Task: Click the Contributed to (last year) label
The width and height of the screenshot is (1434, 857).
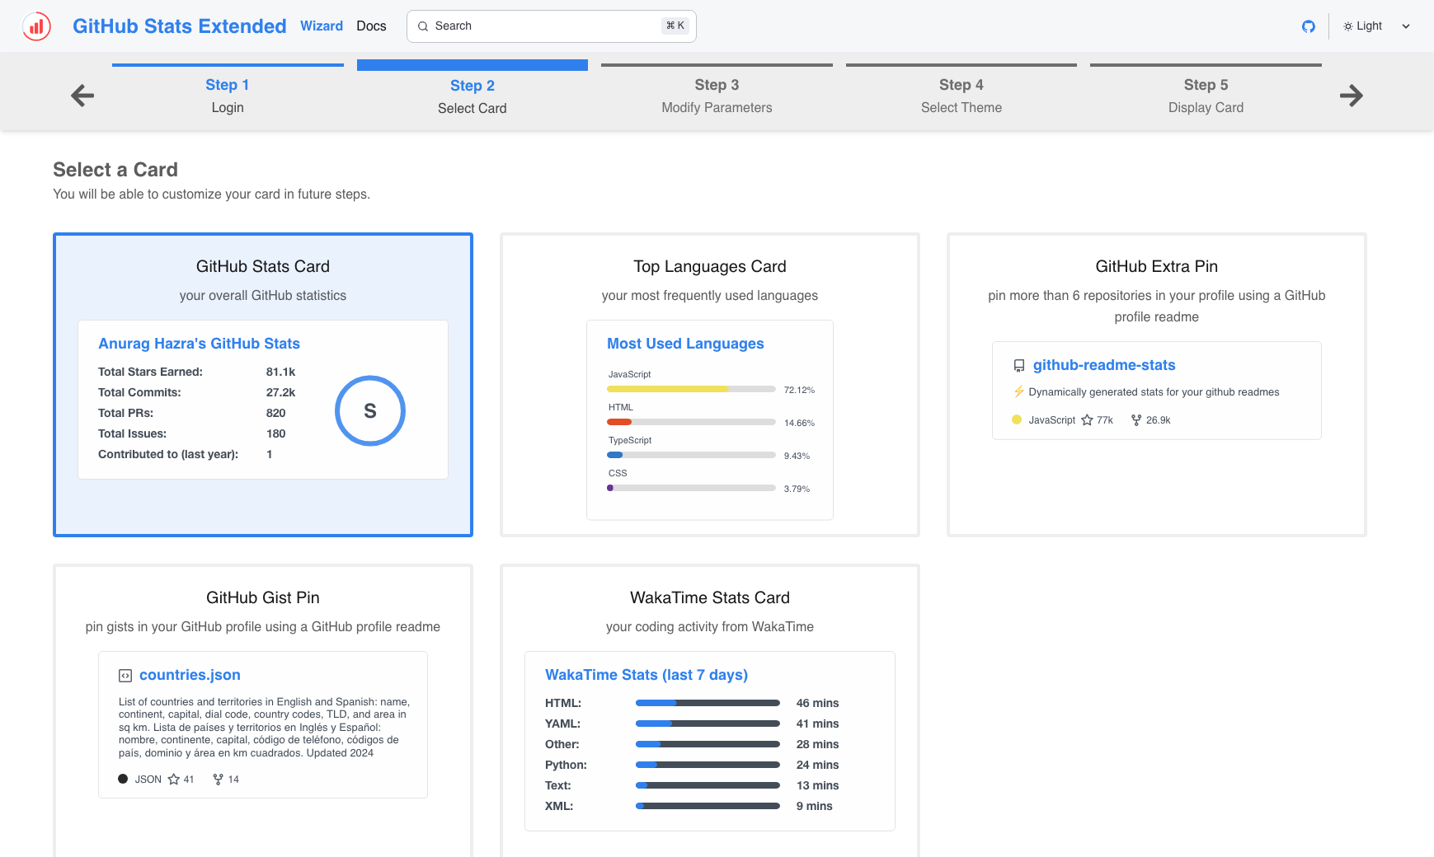Action: click(x=168, y=454)
